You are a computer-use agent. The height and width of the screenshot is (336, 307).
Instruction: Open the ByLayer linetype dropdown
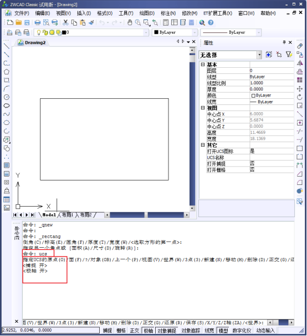(259, 33)
